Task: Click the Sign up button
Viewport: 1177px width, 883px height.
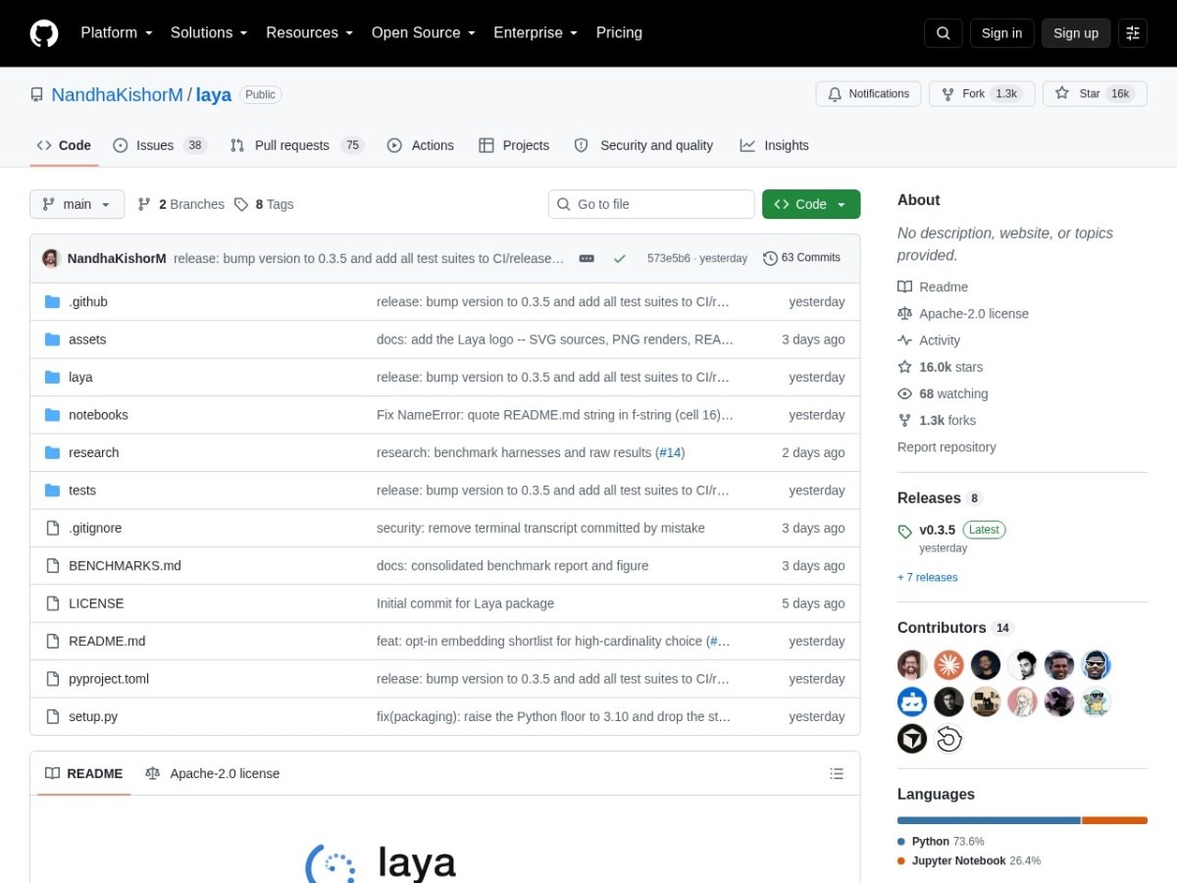Action: coord(1076,33)
